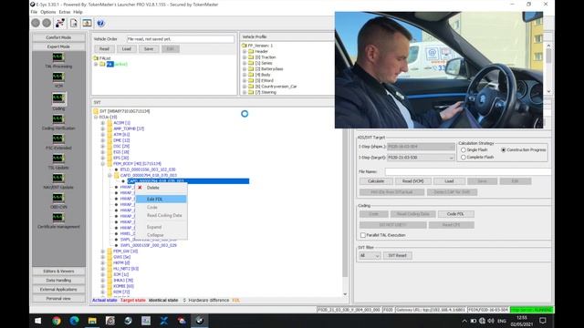
Task: Open the Data Handling section
Action: tap(58, 280)
